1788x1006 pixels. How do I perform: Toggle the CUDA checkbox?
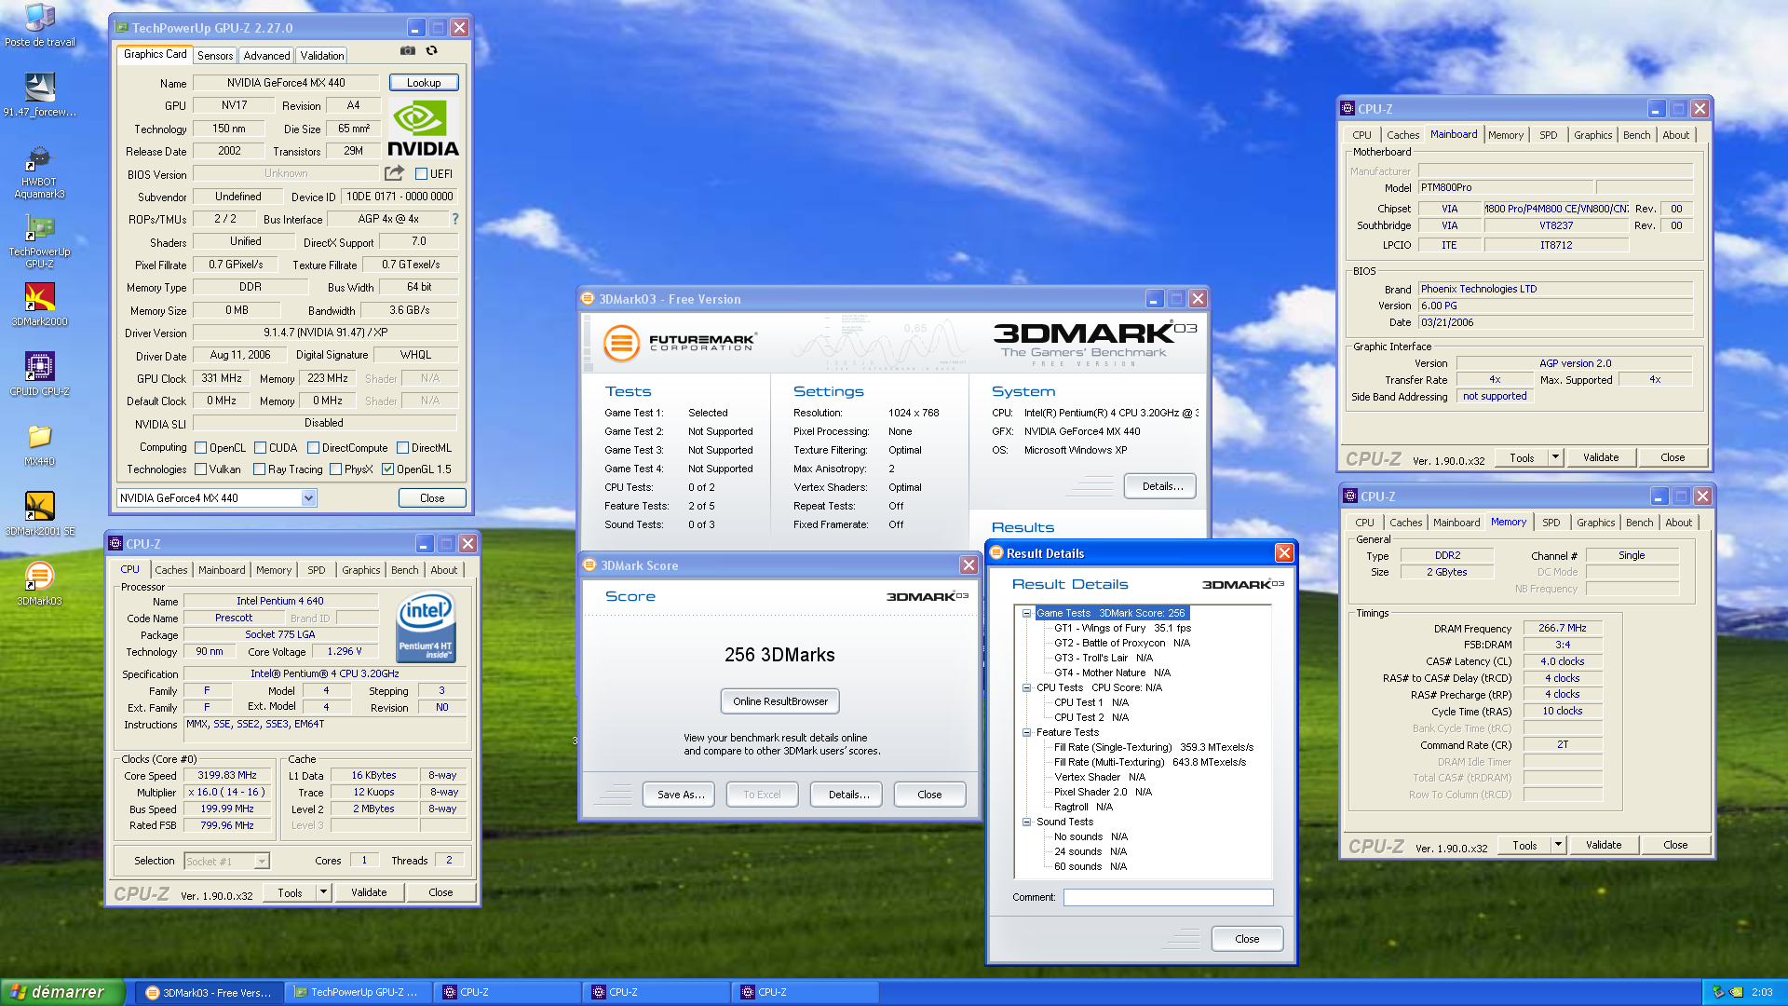260,448
